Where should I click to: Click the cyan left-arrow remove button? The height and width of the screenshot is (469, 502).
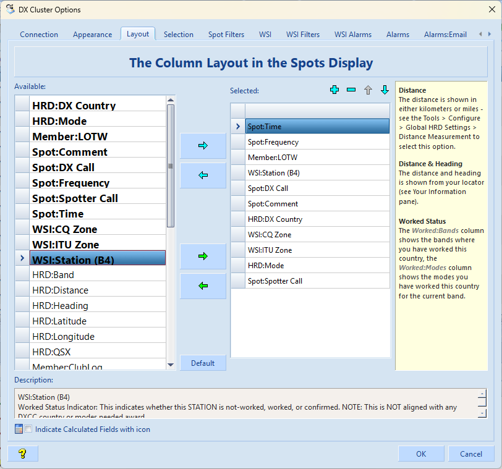tap(203, 175)
